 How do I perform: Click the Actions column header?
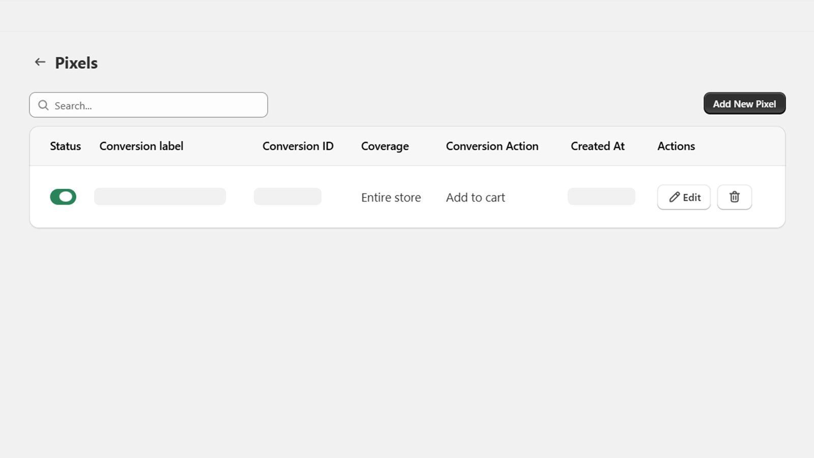[676, 146]
